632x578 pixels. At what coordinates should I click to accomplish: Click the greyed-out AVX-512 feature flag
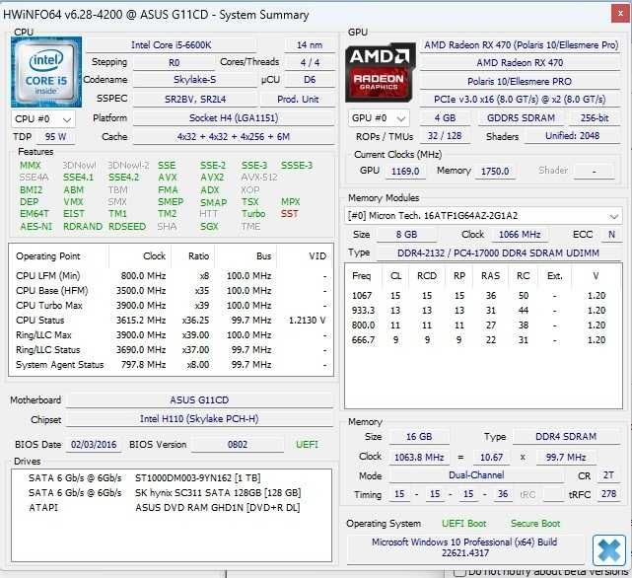(x=258, y=178)
